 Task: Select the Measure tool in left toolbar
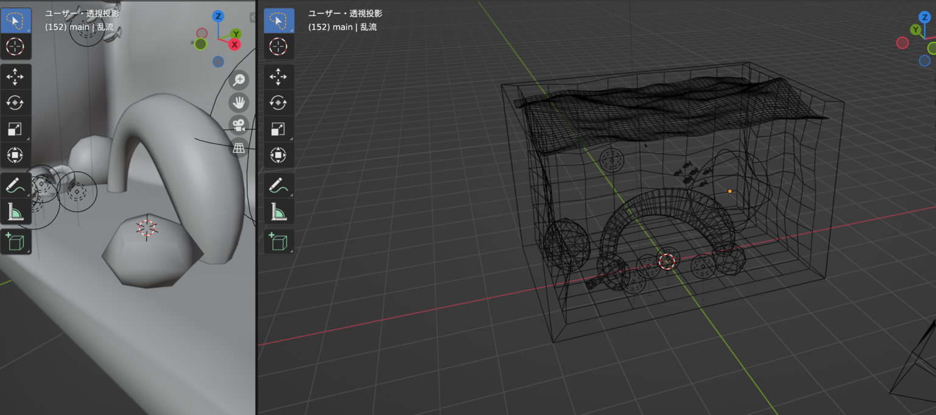pos(16,211)
